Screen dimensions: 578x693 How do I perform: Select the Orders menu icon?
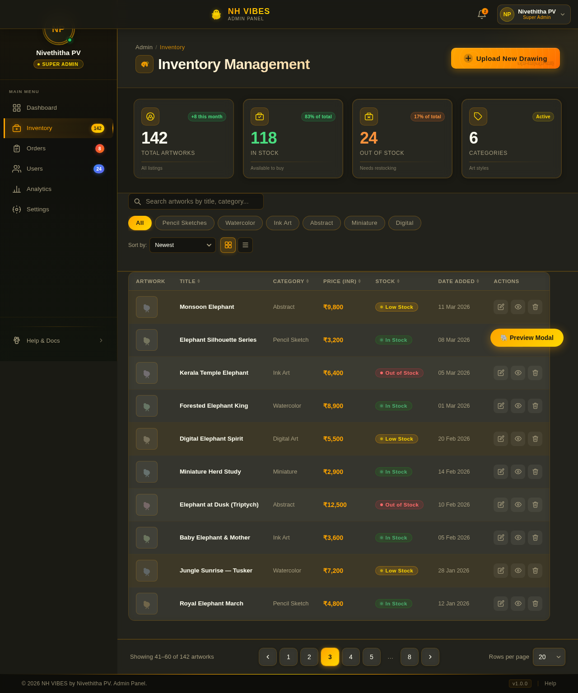(17, 148)
